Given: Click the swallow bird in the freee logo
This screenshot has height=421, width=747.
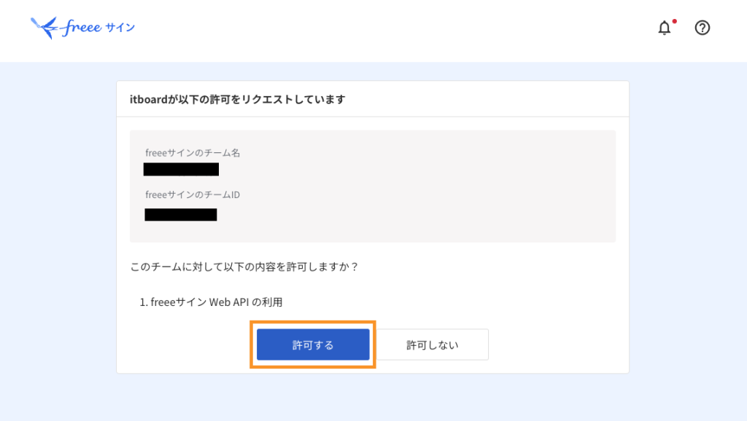Looking at the screenshot, I should 44,28.
